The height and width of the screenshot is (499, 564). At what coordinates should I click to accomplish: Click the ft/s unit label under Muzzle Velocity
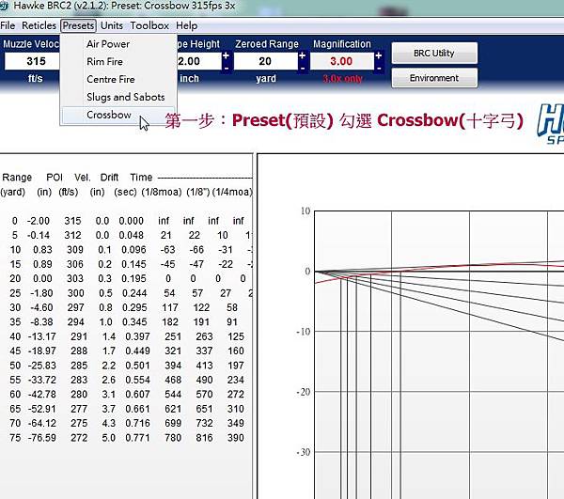[x=36, y=78]
